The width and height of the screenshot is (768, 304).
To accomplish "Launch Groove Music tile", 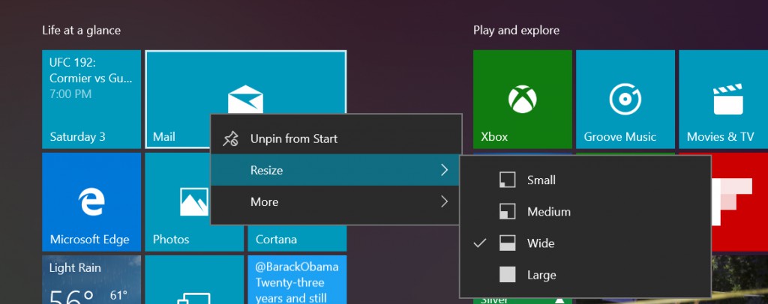I will [x=625, y=100].
